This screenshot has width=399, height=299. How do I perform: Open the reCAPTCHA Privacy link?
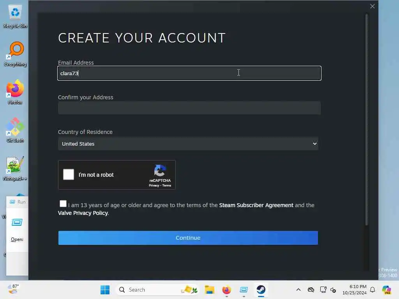154,186
